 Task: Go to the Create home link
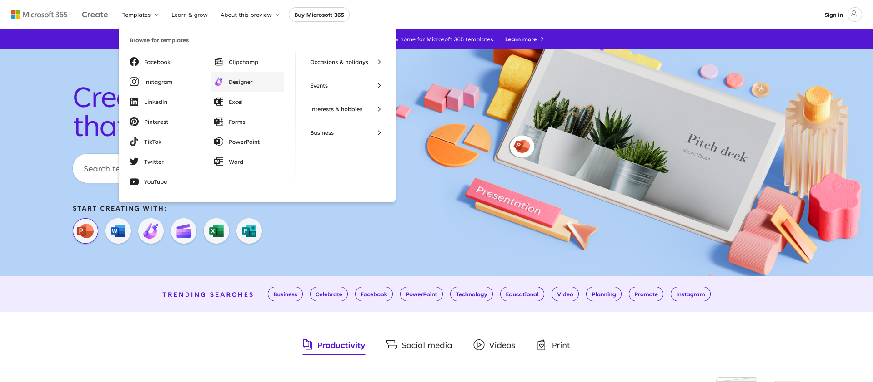click(x=95, y=15)
